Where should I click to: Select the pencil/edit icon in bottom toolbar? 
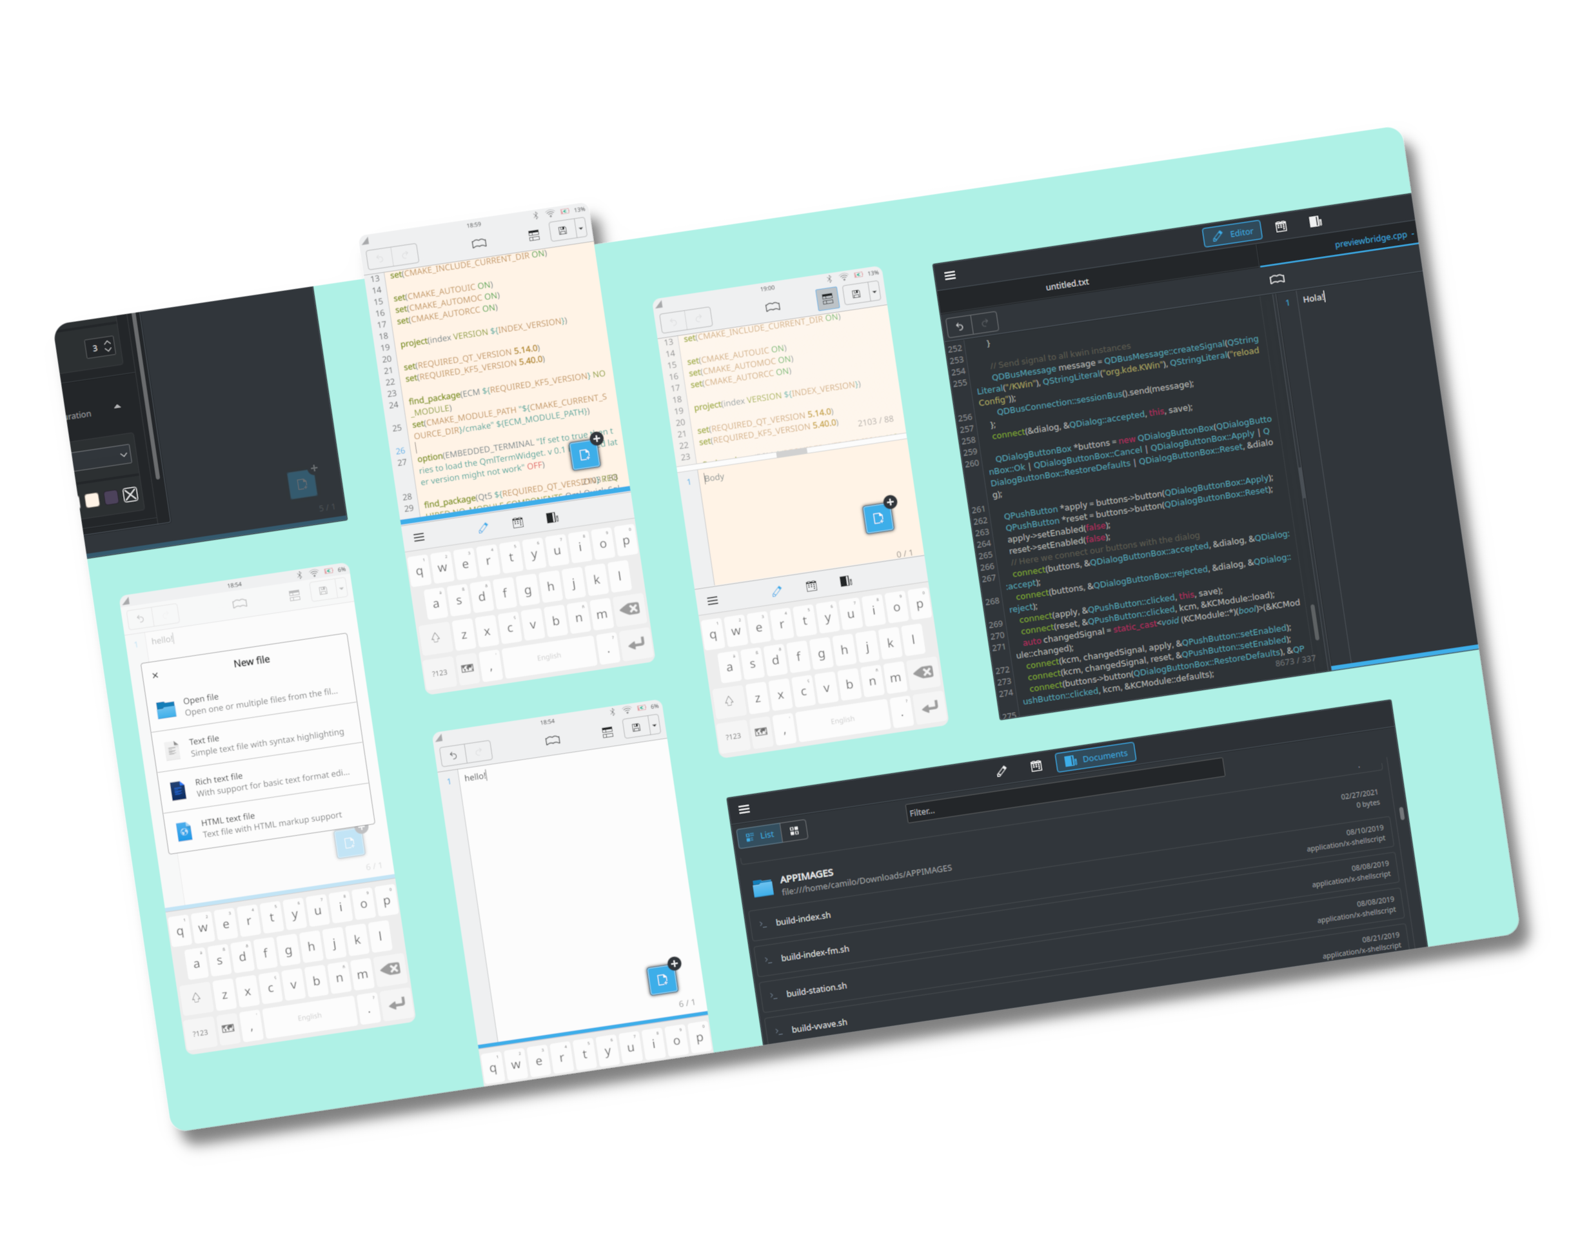(1000, 769)
